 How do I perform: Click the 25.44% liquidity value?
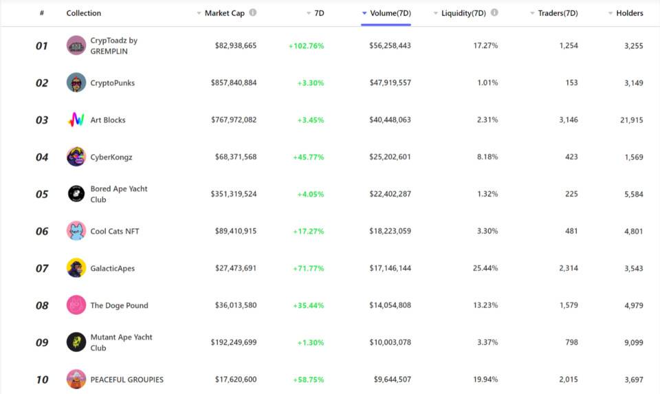pos(485,267)
